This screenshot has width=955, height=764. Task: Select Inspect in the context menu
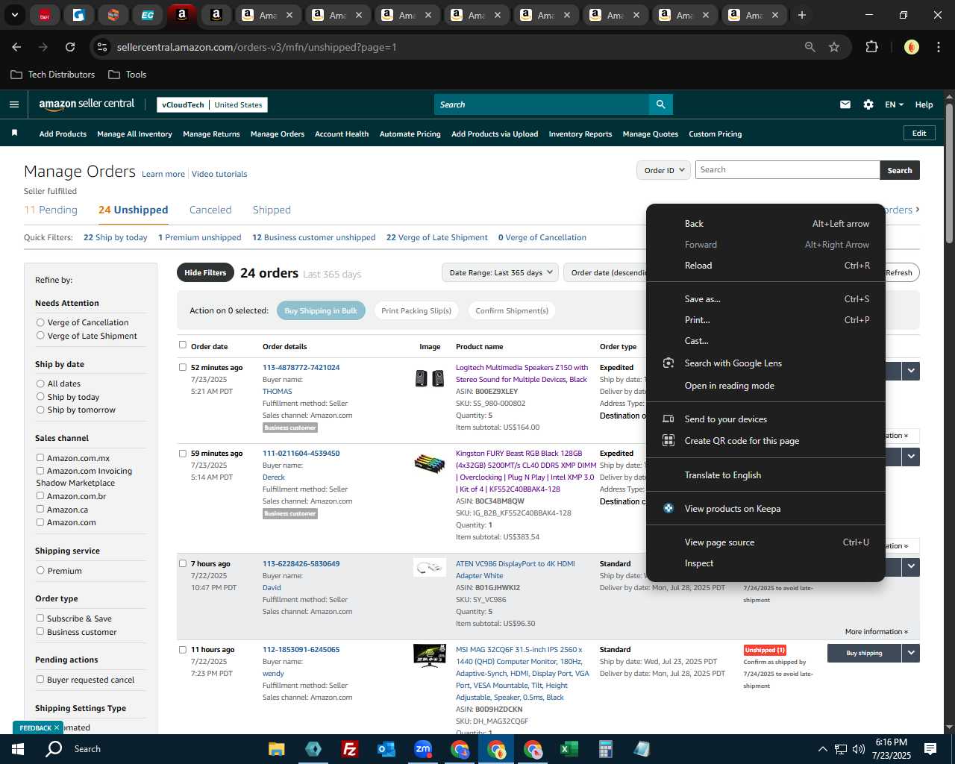point(765,563)
